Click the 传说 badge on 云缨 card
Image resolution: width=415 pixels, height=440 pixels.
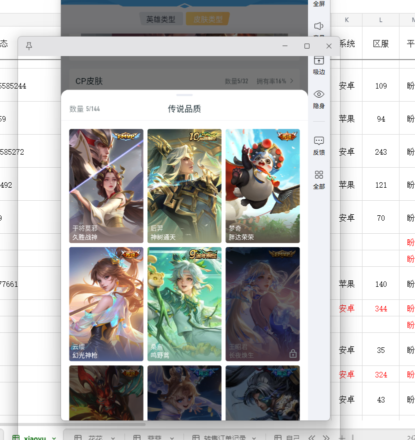130,254
